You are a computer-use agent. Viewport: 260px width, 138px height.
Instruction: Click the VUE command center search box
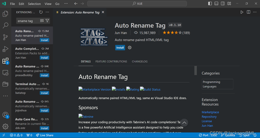click(137, 4)
